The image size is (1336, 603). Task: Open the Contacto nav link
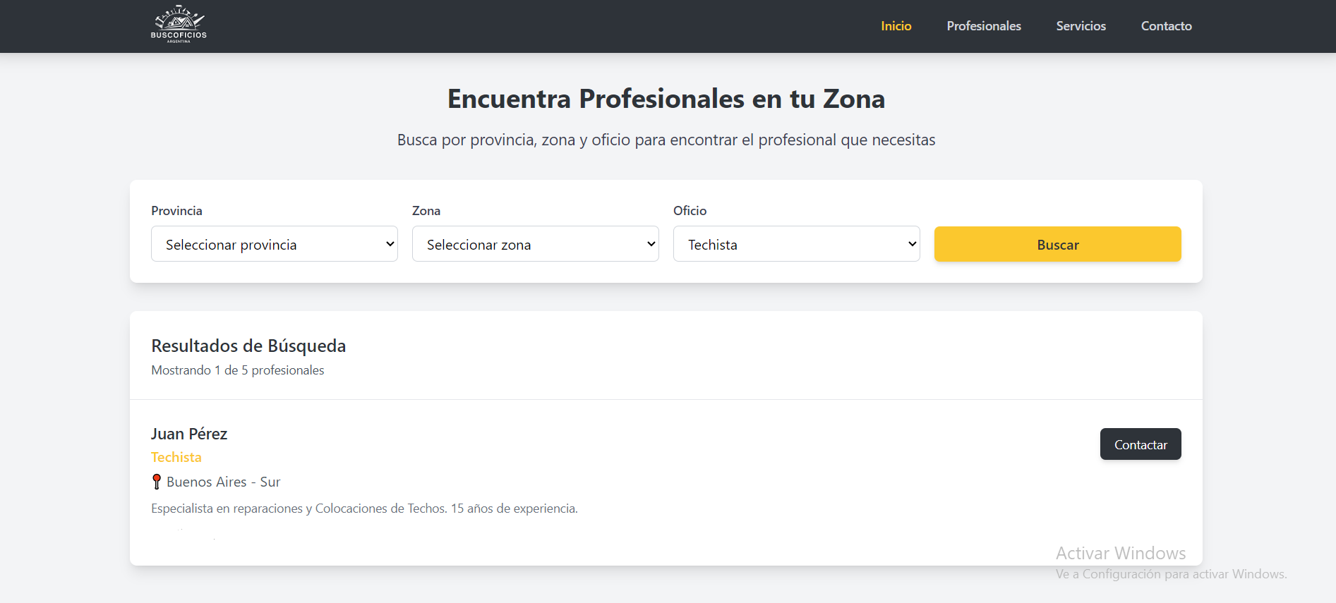[1166, 26]
